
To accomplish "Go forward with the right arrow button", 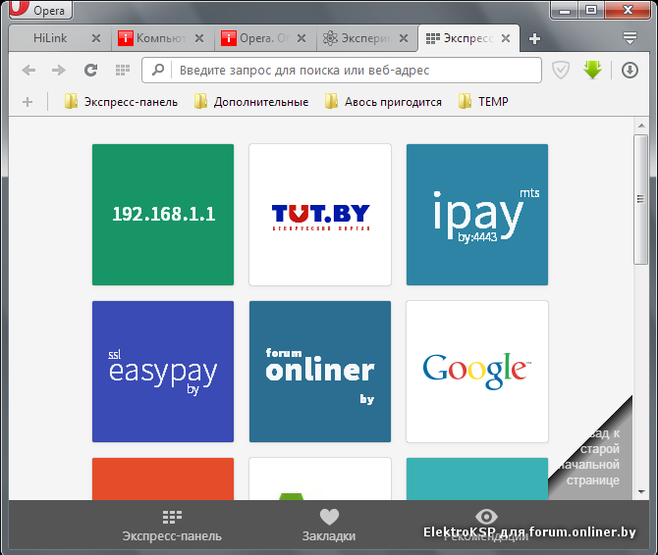I will click(x=59, y=70).
